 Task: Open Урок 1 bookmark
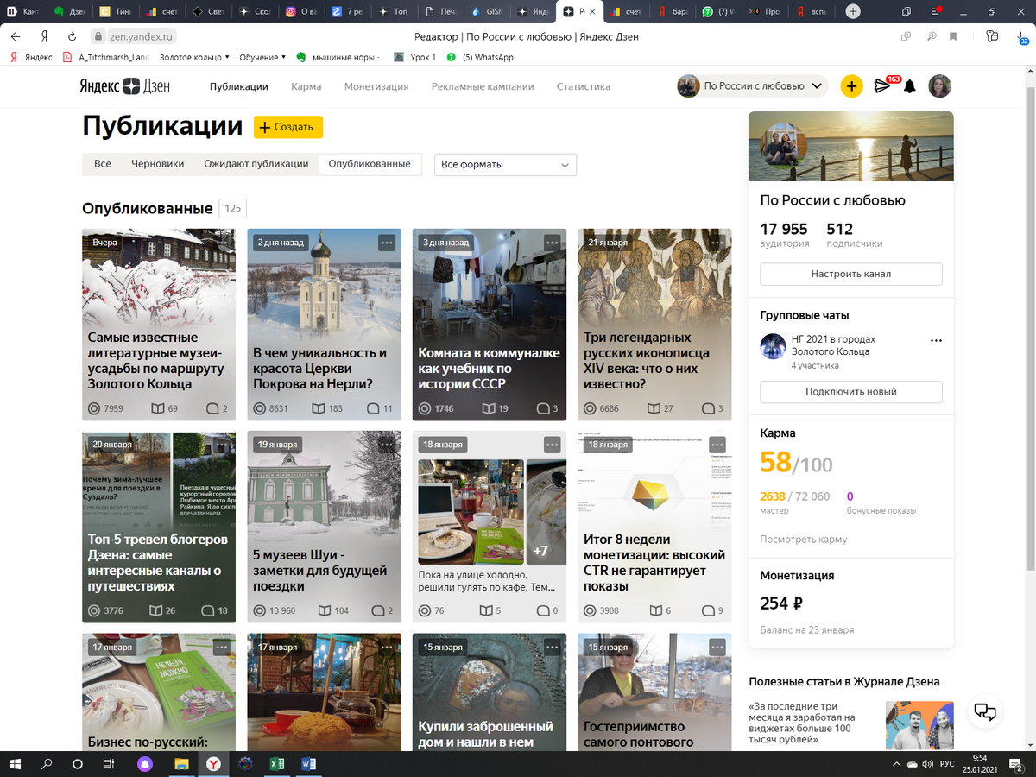(x=414, y=57)
